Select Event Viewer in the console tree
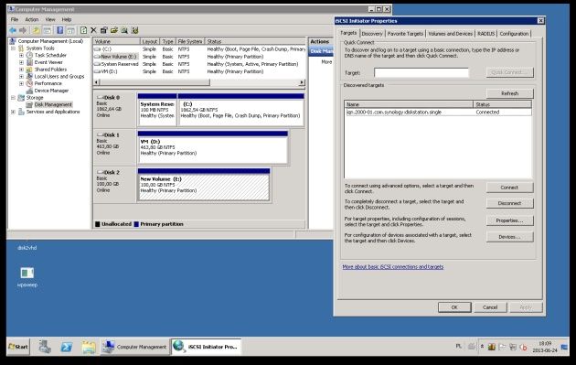 pos(48,62)
